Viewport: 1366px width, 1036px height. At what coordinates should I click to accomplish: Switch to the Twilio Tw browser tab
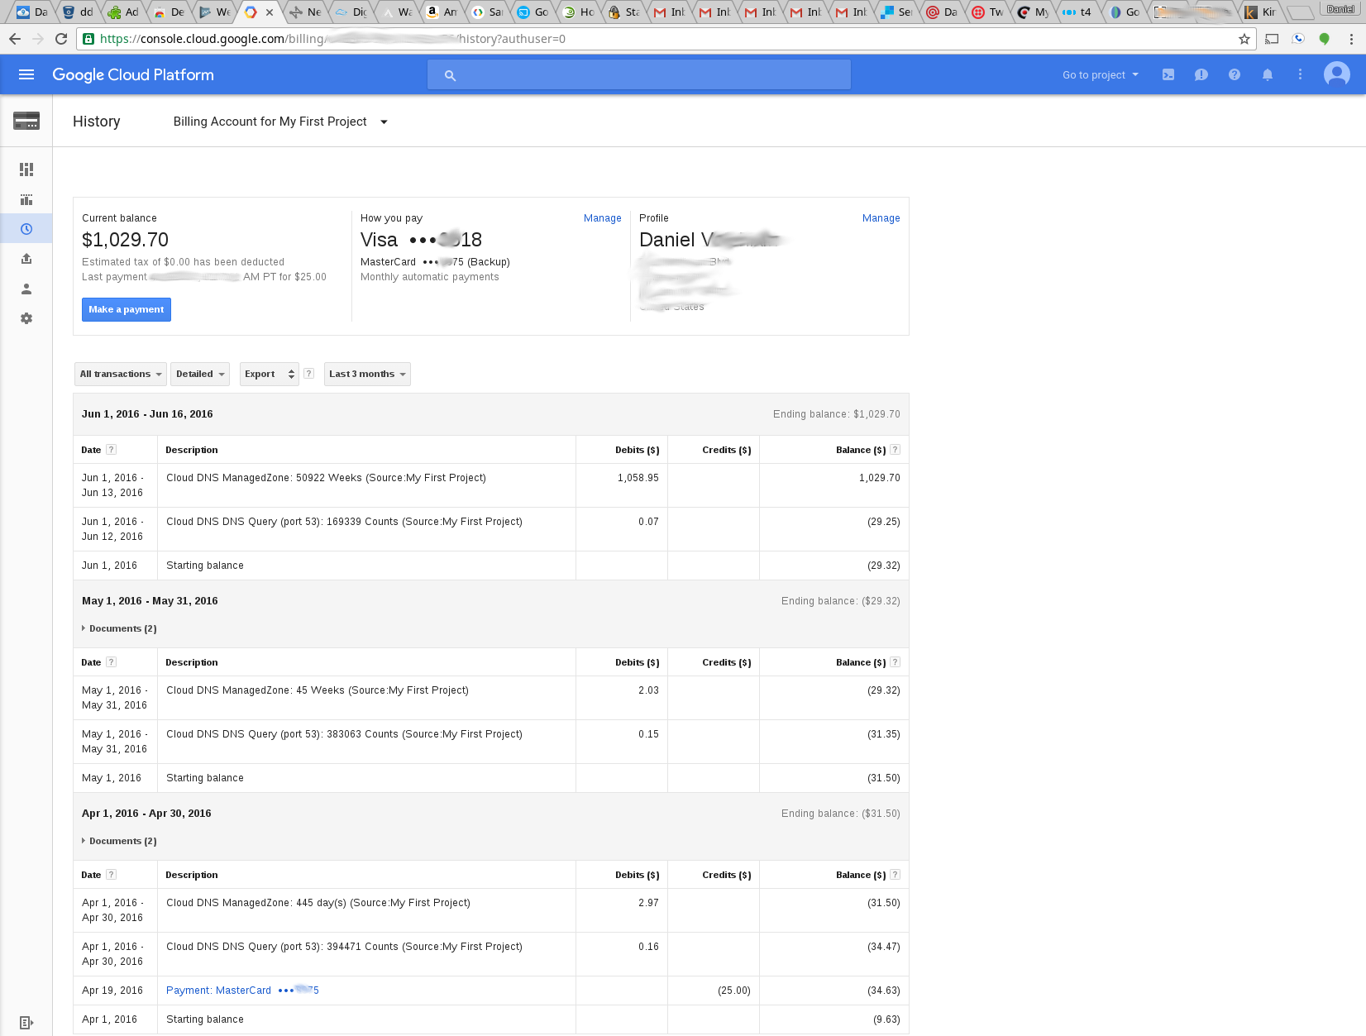[987, 12]
